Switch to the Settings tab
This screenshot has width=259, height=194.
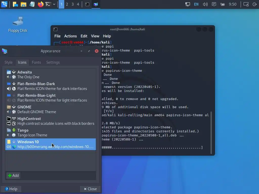[53, 62]
